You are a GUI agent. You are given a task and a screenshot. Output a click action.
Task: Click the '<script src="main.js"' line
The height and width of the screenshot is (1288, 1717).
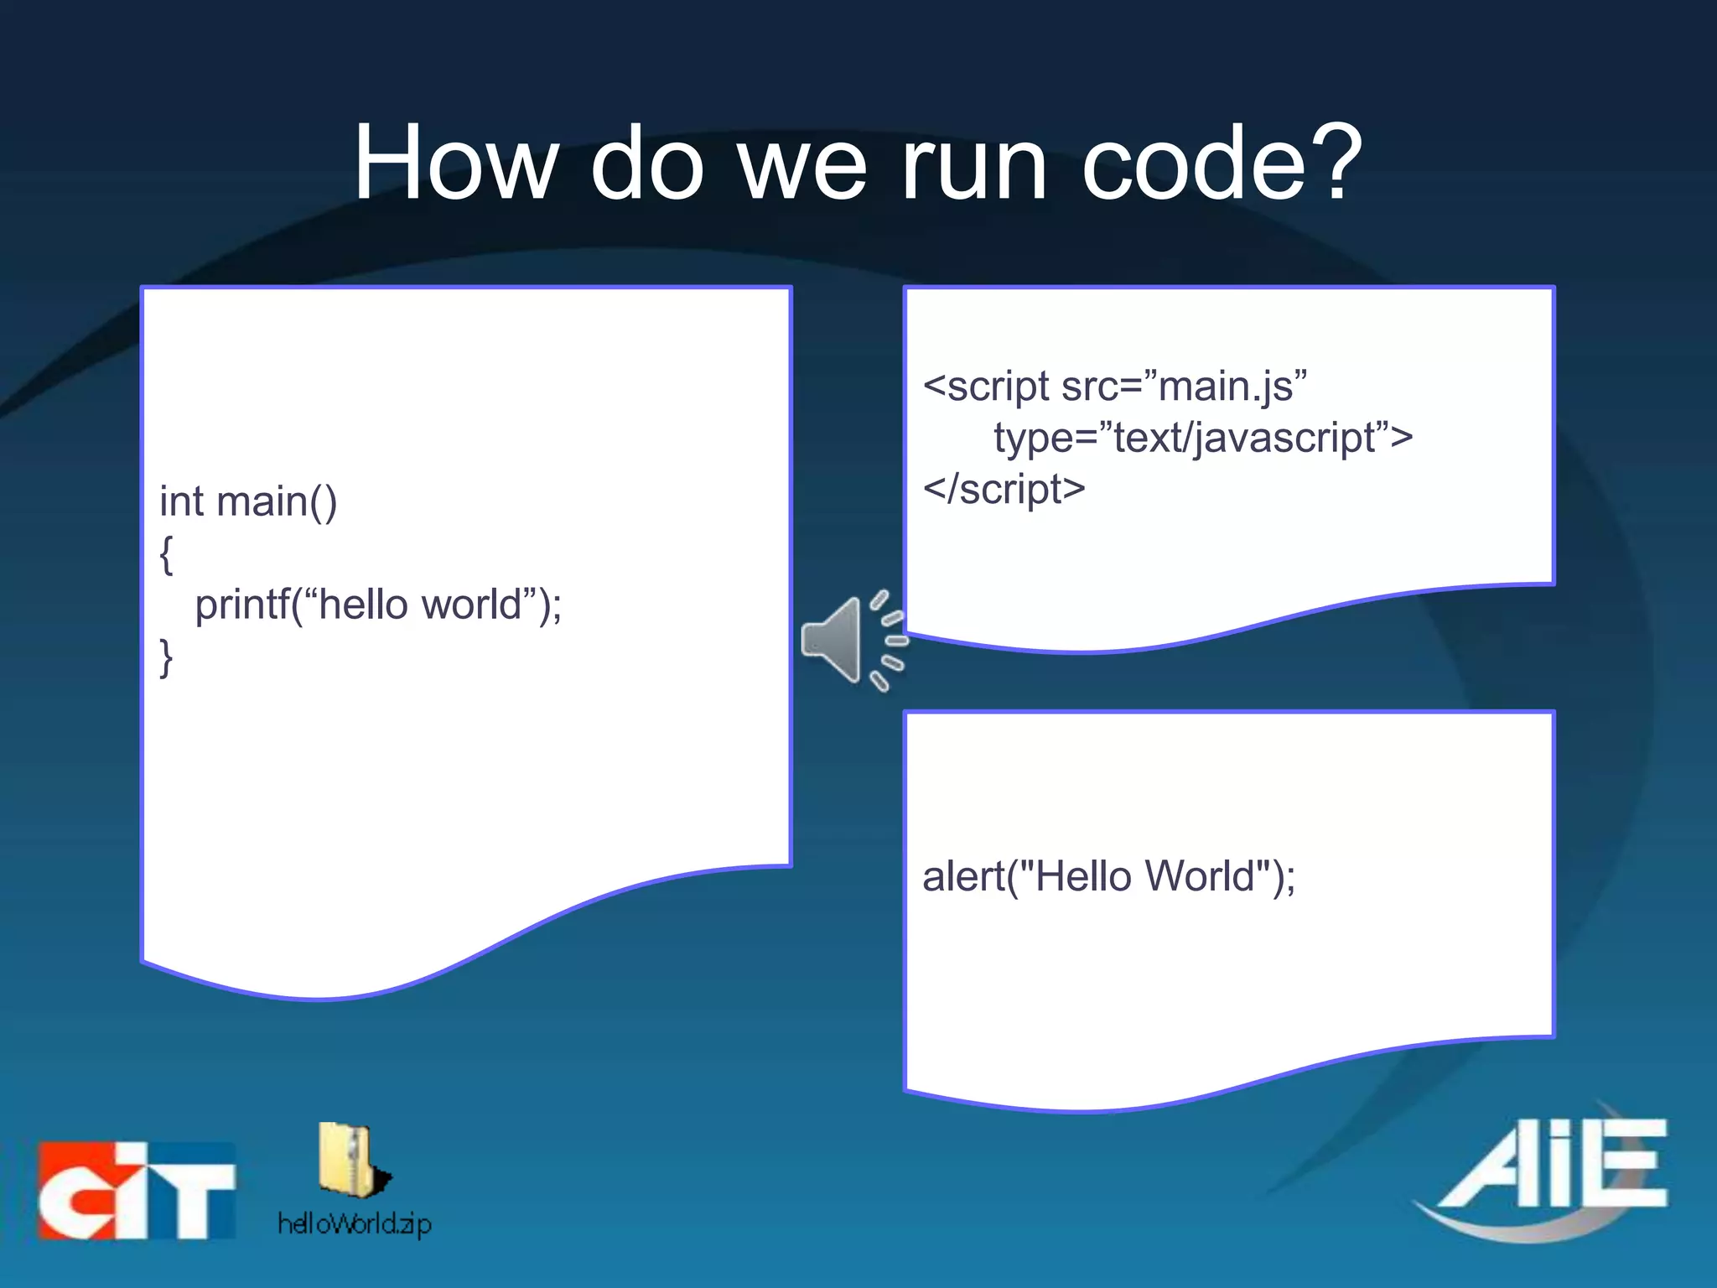point(1114,387)
